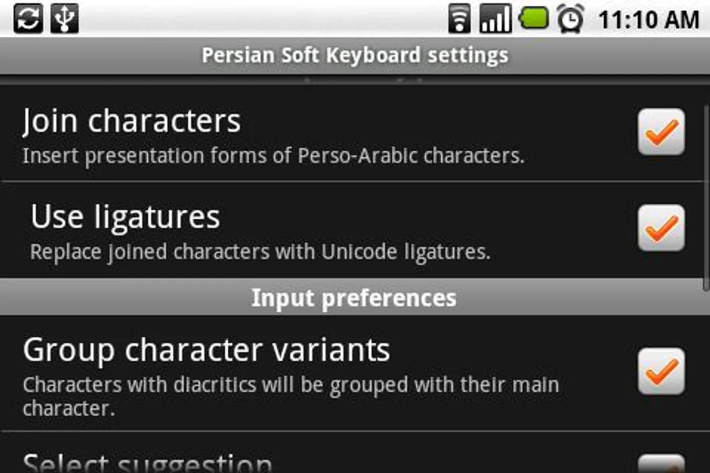Tap the Wi-Fi signal icon
710x473 pixels.
(459, 19)
